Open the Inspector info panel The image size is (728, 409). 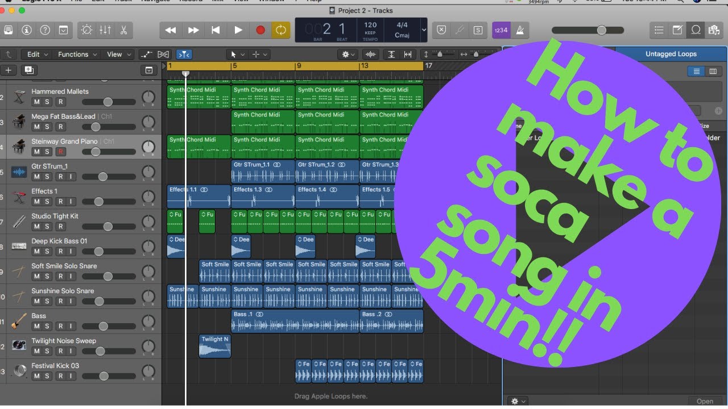click(x=26, y=30)
